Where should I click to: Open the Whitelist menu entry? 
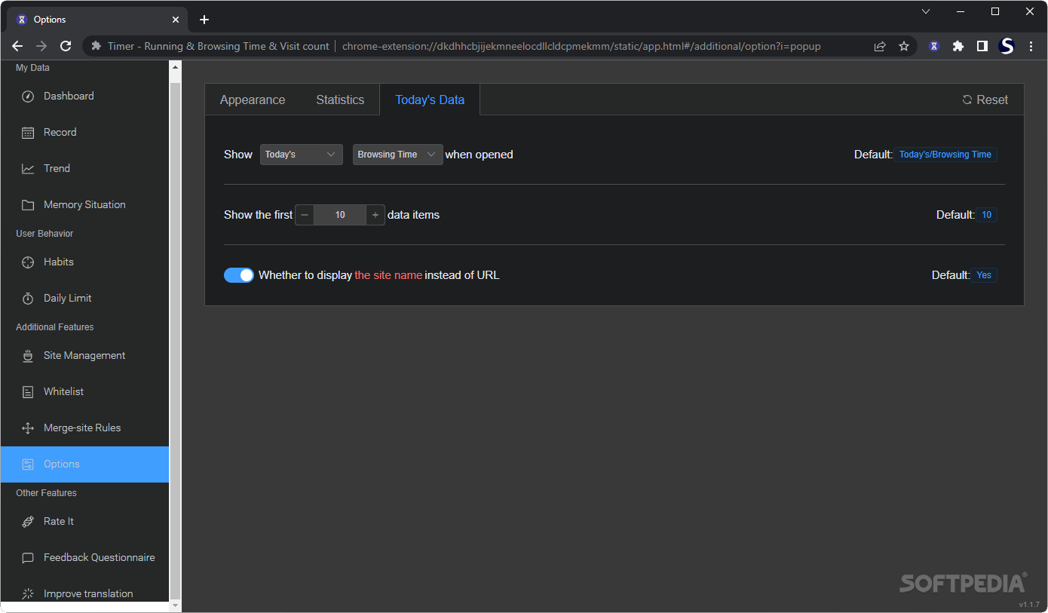point(84,392)
